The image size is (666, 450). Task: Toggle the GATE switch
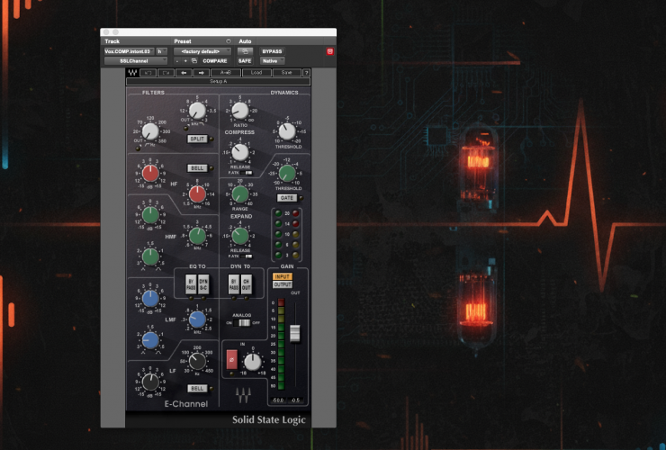[x=287, y=198]
